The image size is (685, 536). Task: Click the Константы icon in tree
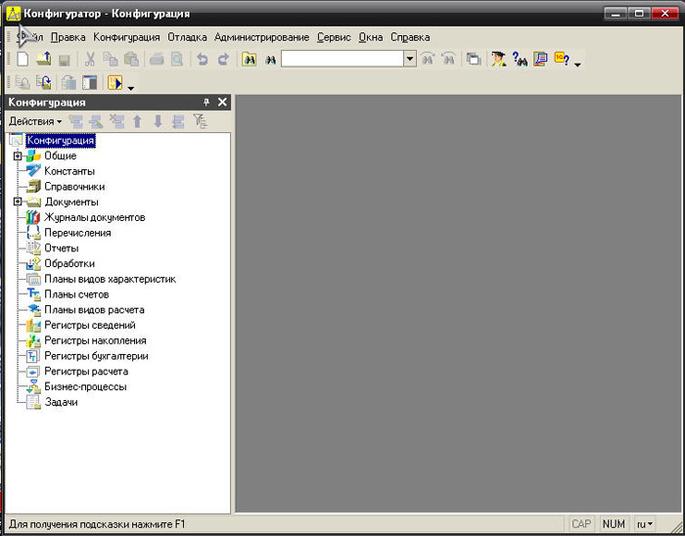[x=33, y=171]
